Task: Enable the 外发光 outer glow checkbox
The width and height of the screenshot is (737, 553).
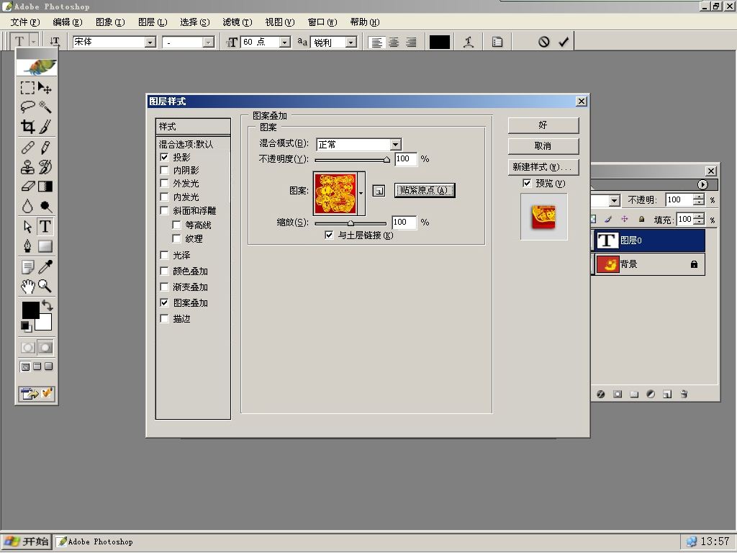Action: 164,184
